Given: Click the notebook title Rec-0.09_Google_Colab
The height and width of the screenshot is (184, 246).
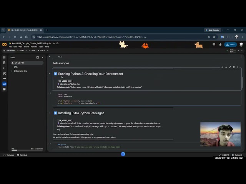Looking at the screenshot, I should pyautogui.click(x=31, y=43).
